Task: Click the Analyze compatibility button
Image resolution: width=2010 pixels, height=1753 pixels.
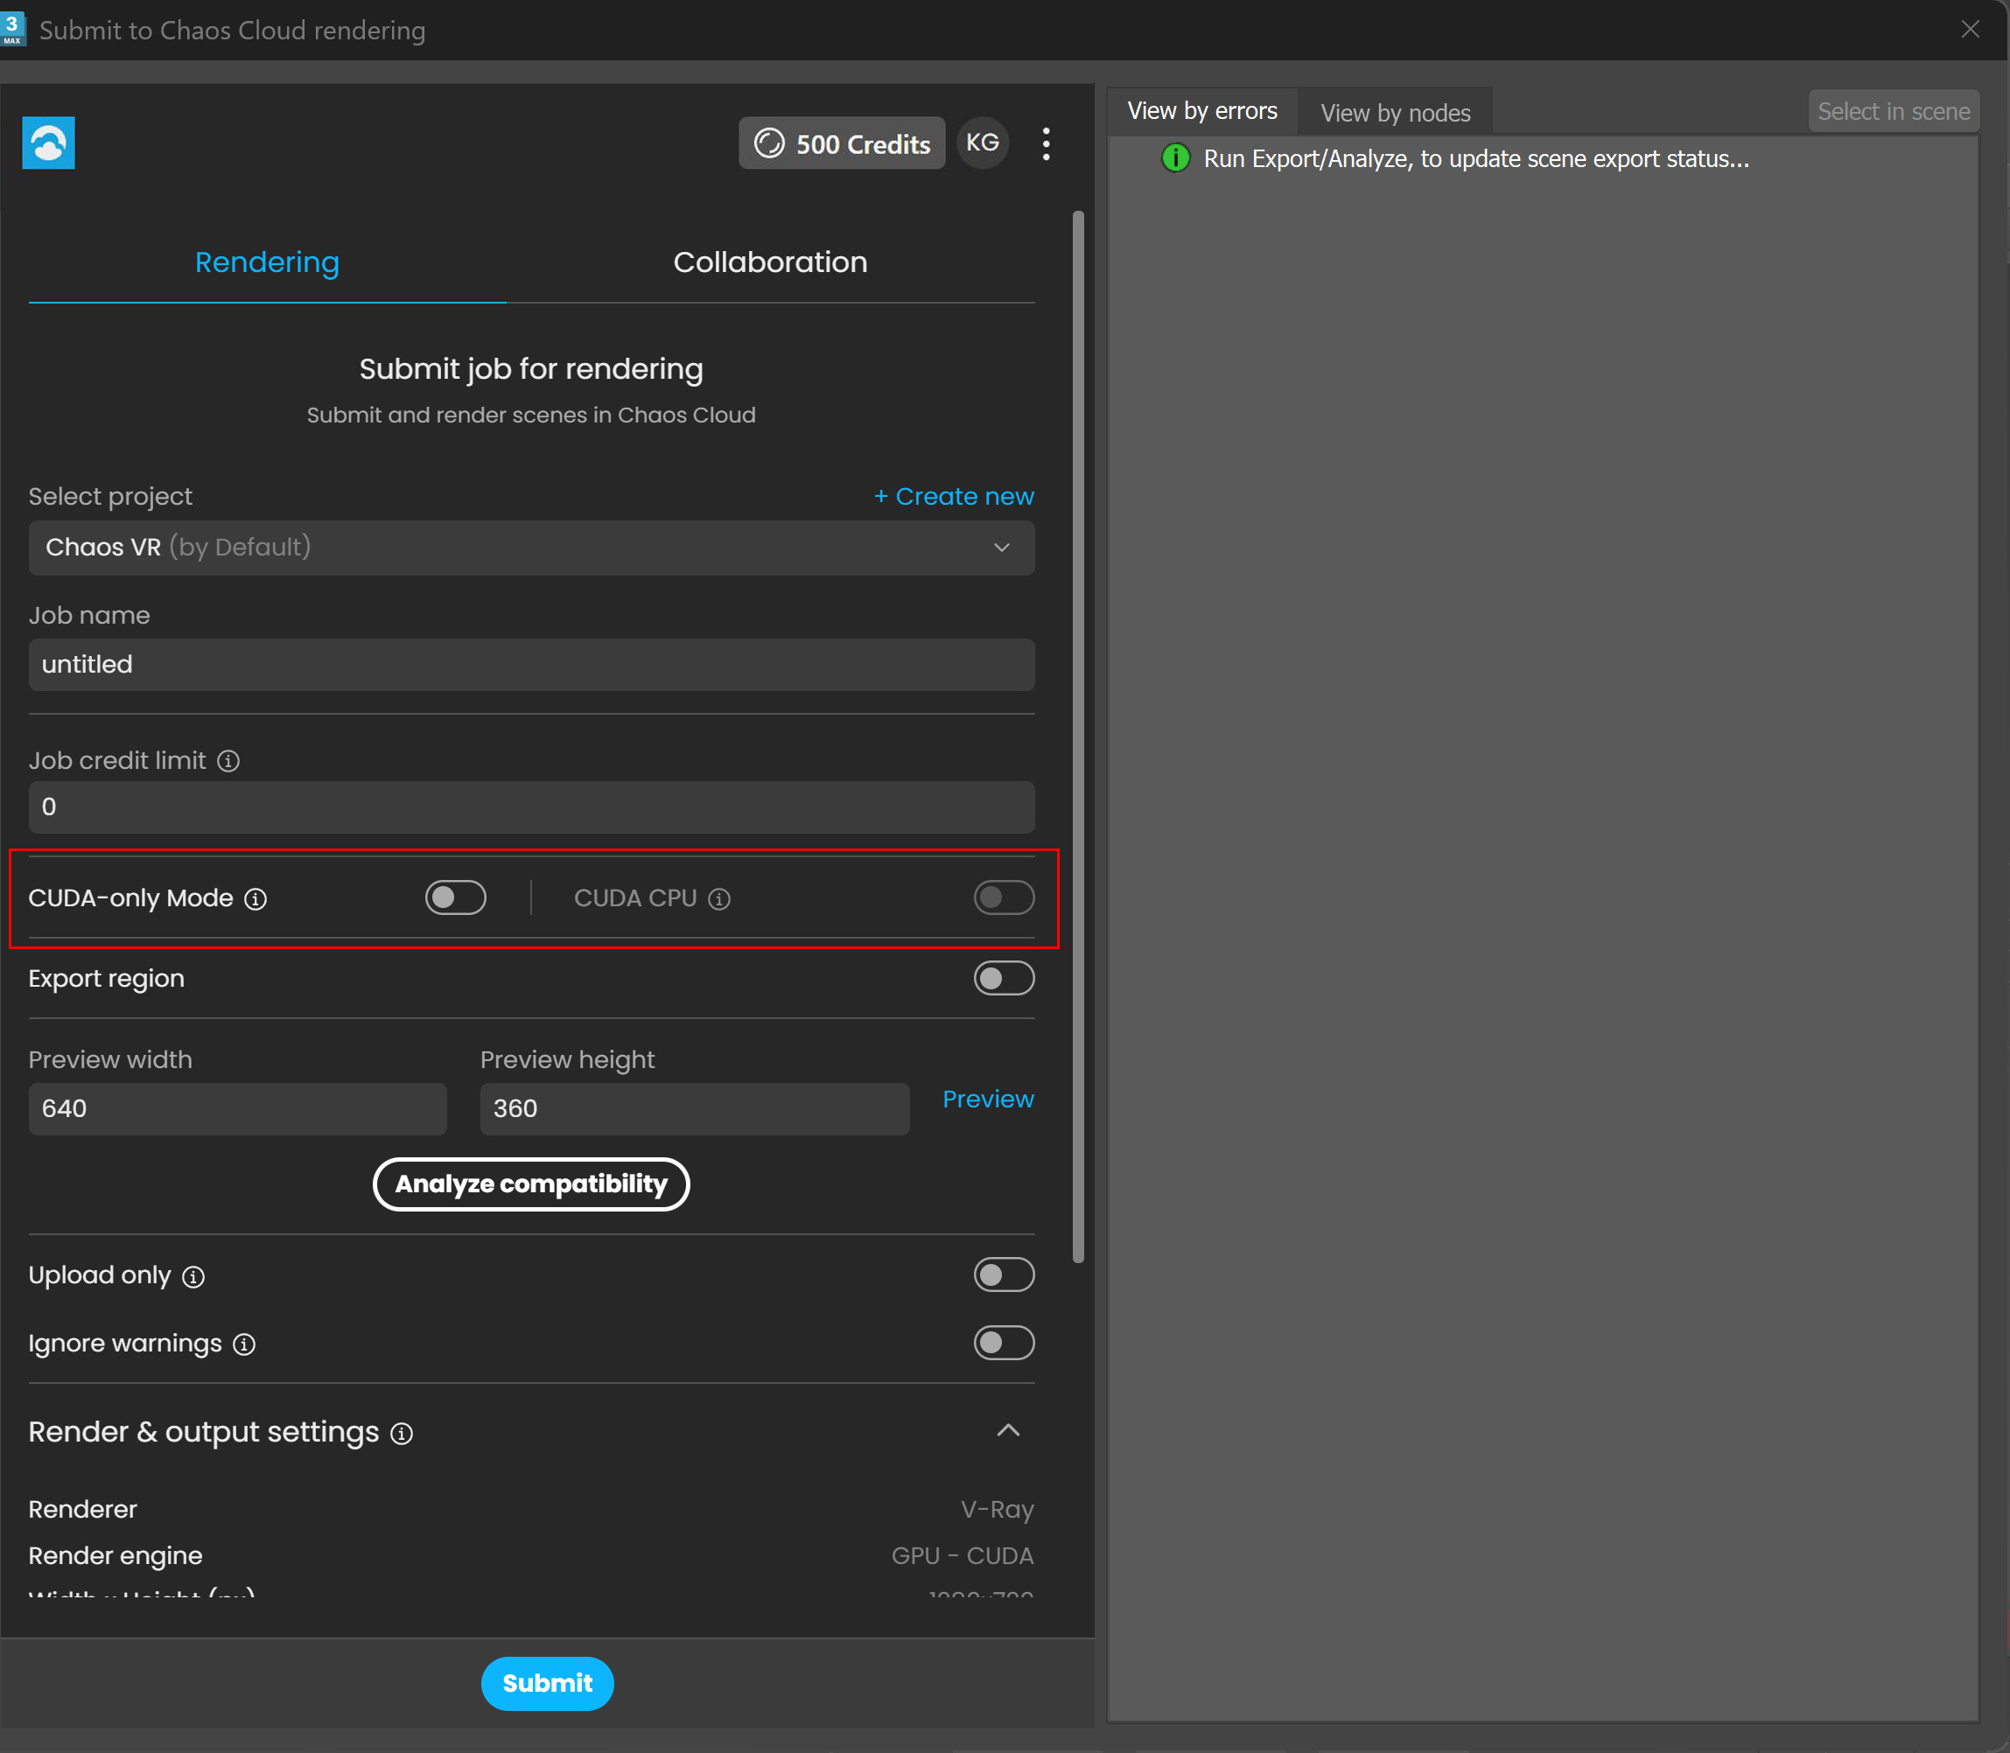Action: point(531,1184)
